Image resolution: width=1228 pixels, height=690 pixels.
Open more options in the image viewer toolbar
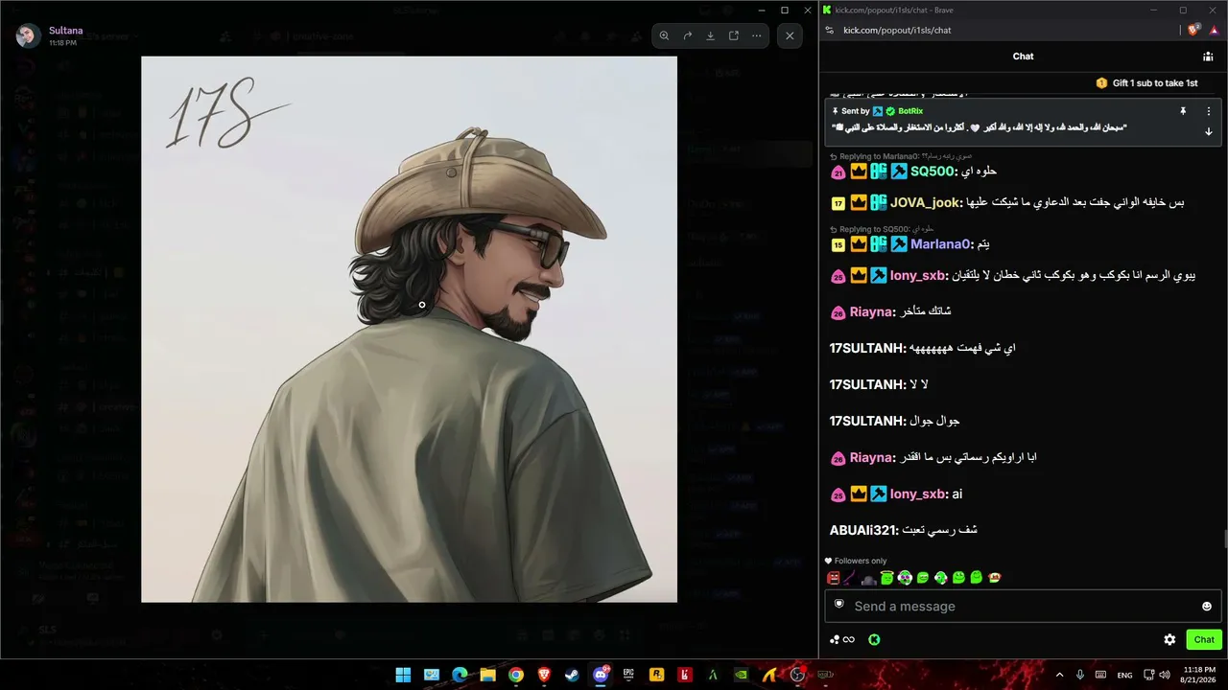(x=757, y=35)
